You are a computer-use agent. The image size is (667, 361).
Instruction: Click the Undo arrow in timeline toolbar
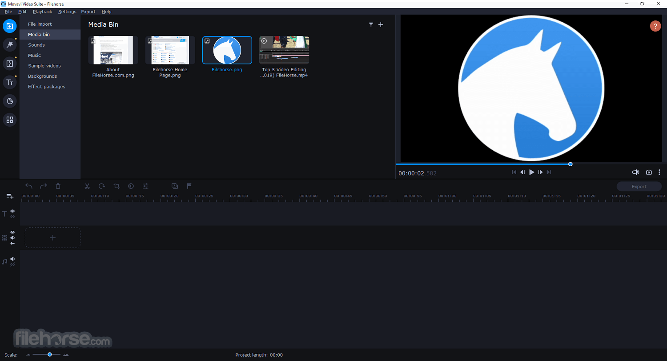(x=29, y=186)
